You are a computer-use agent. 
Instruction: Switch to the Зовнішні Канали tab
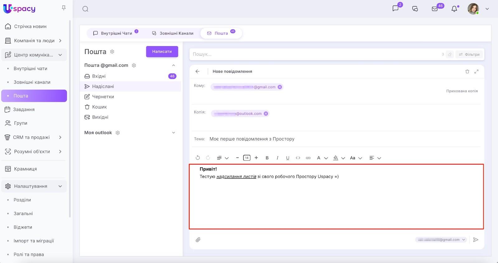(173, 33)
